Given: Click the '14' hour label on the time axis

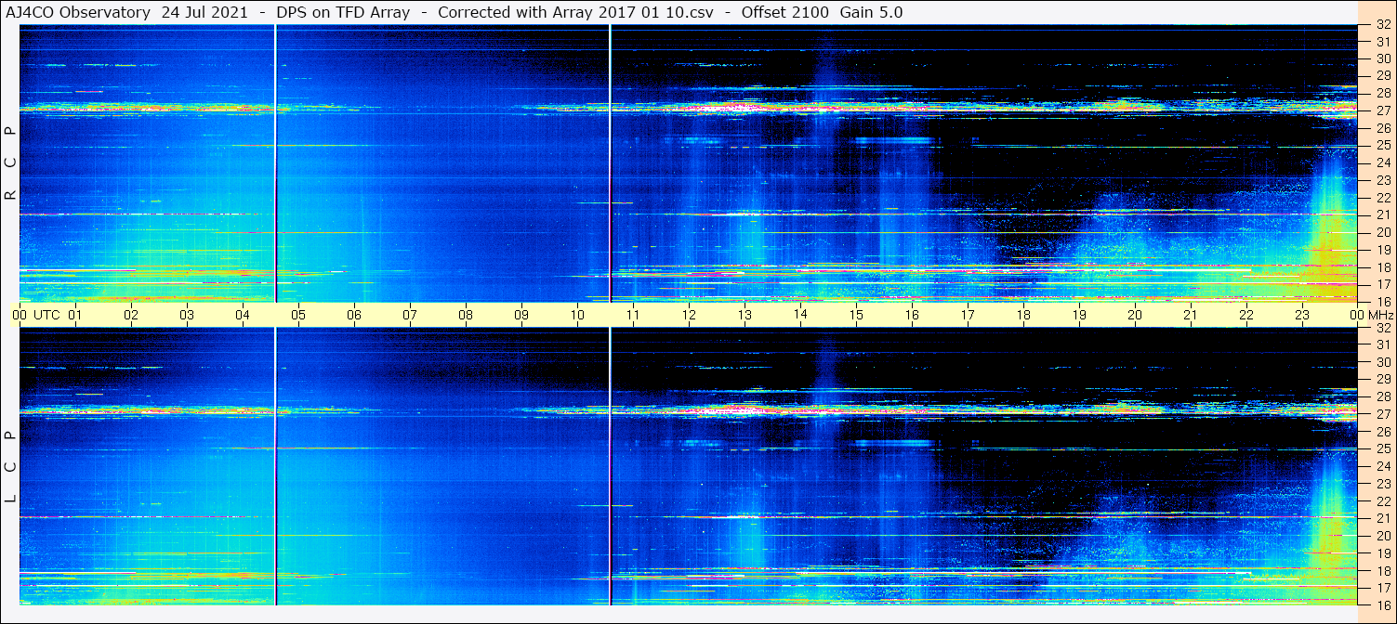Looking at the screenshot, I should click(x=800, y=314).
